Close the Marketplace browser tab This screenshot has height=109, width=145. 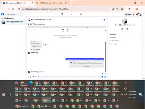point(66,3)
